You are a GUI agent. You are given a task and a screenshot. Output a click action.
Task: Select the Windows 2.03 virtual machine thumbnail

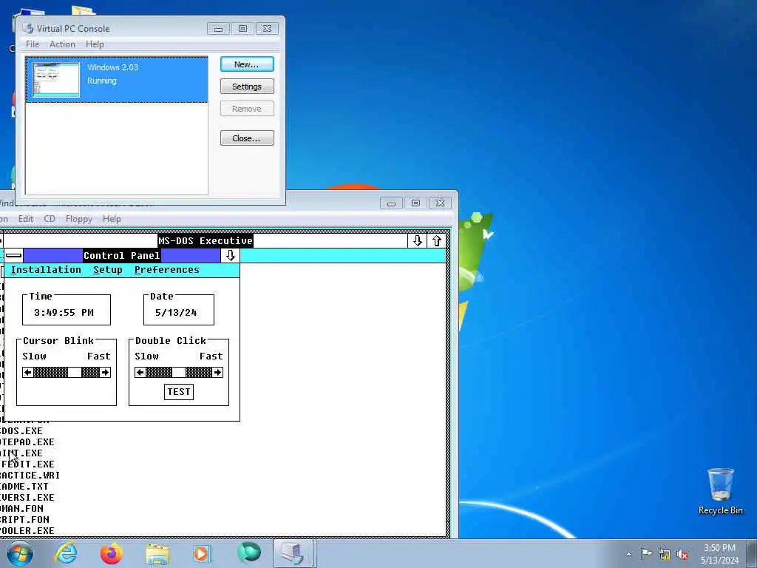click(x=56, y=80)
